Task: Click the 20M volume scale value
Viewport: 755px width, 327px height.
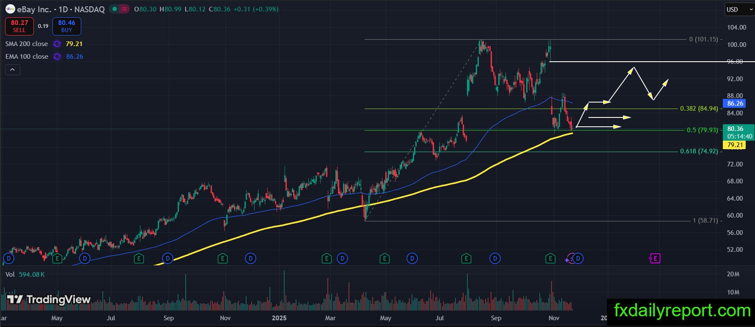Action: tap(733, 274)
